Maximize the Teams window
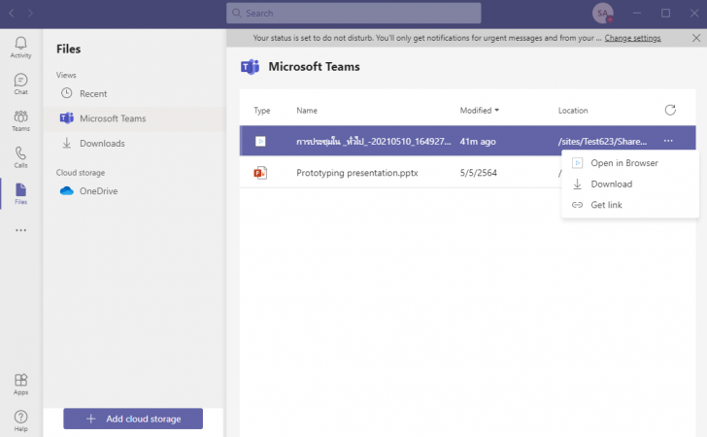 click(x=665, y=13)
